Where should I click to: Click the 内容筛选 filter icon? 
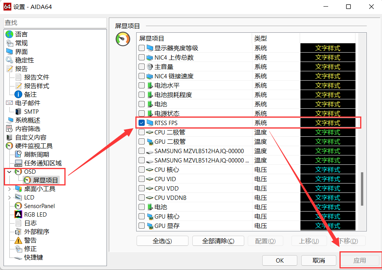(x=9, y=129)
